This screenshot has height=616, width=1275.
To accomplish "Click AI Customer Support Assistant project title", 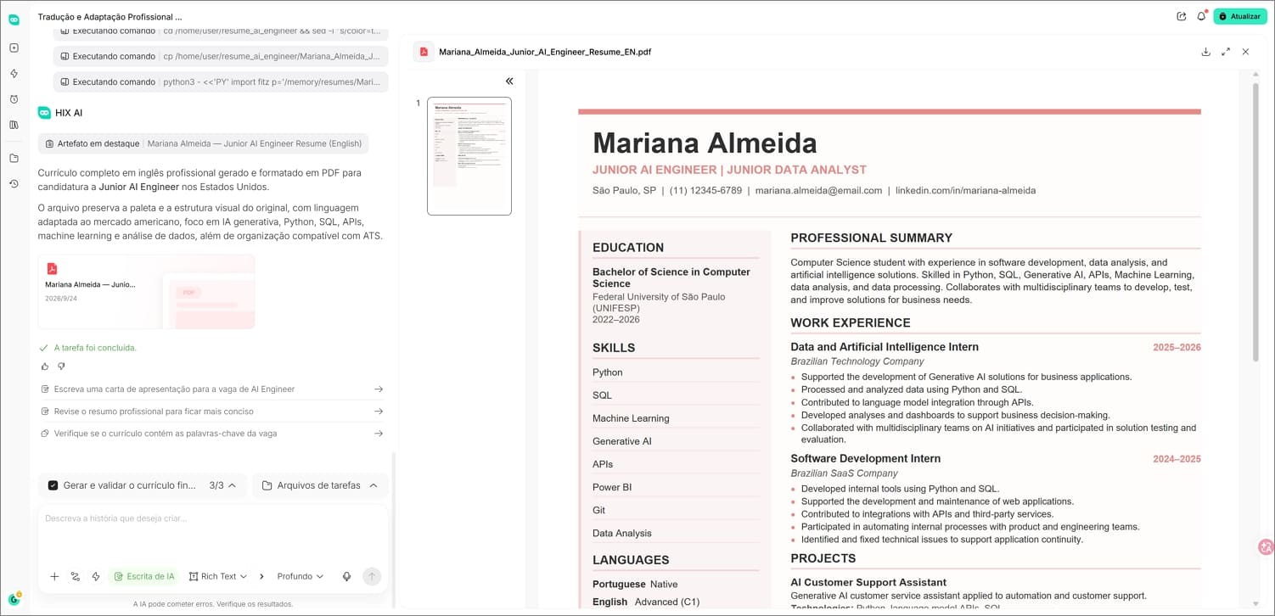I will tap(868, 582).
